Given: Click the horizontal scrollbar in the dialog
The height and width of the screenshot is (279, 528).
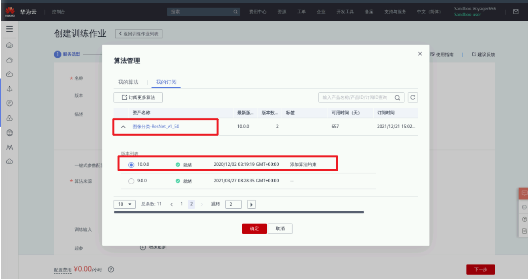Looking at the screenshot, I should click(x=239, y=212).
